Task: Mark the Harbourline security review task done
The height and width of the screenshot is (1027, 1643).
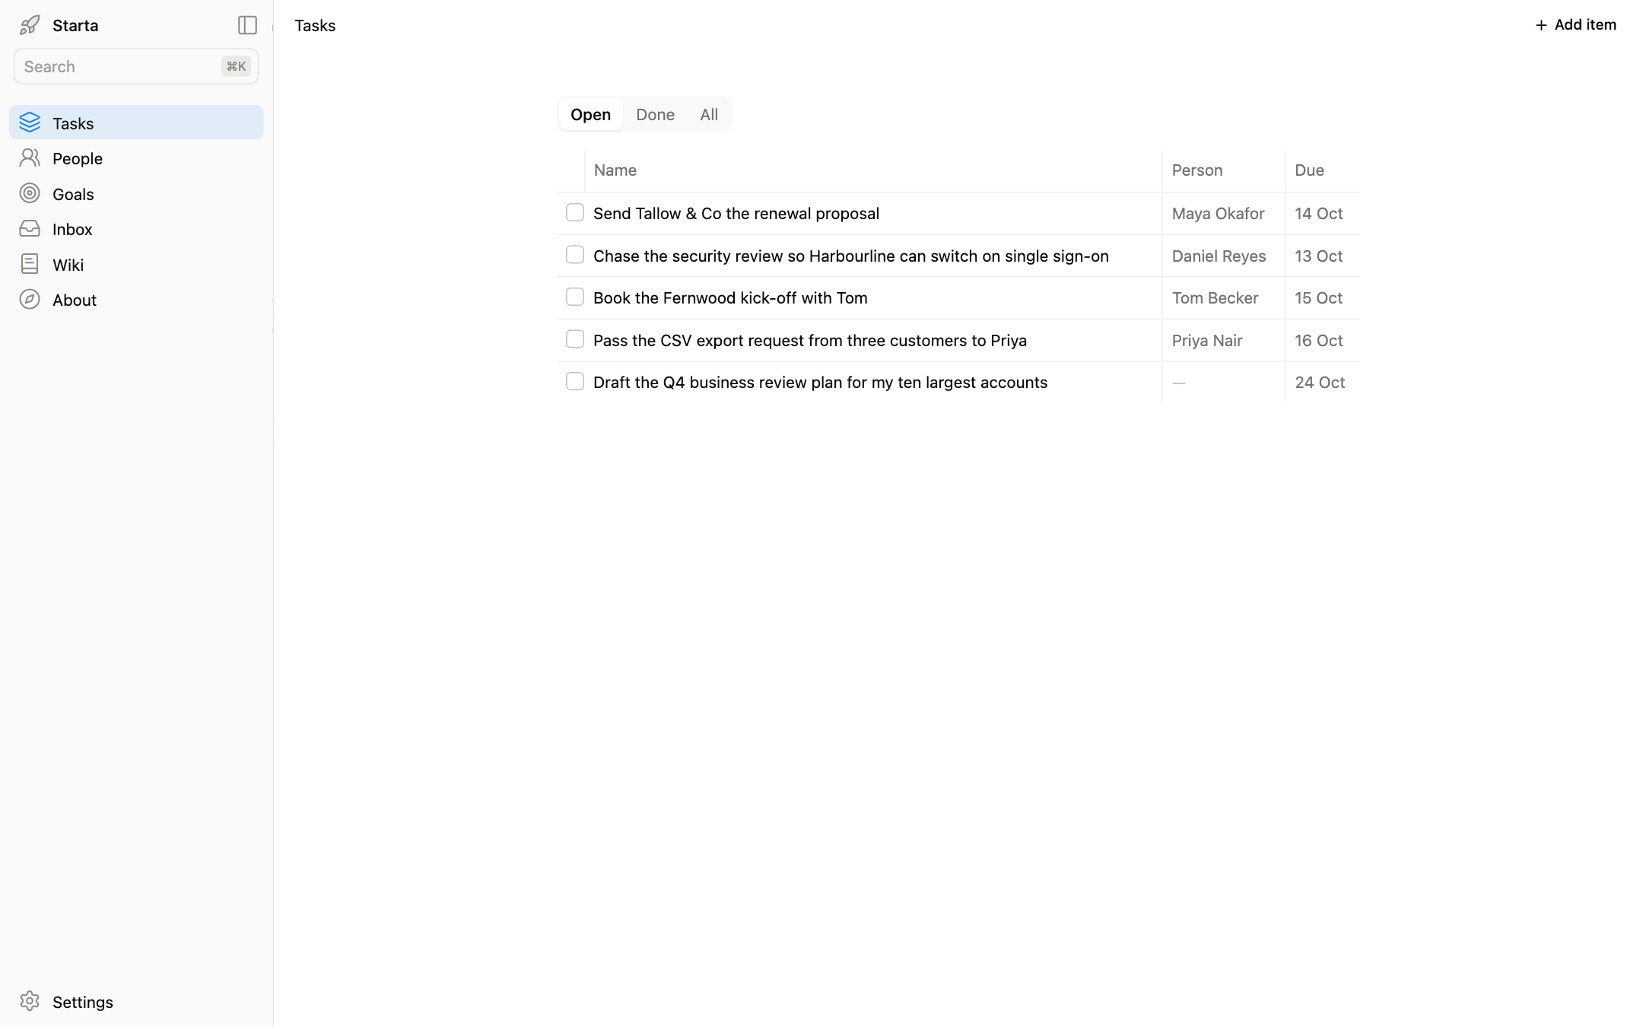Action: (575, 255)
